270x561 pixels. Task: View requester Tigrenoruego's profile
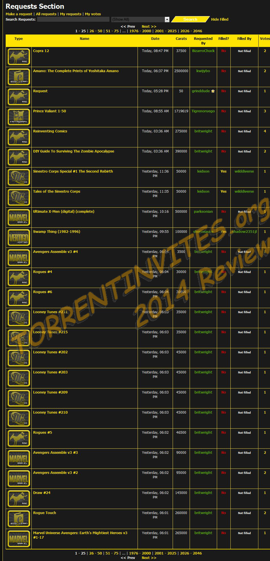pyautogui.click(x=203, y=111)
